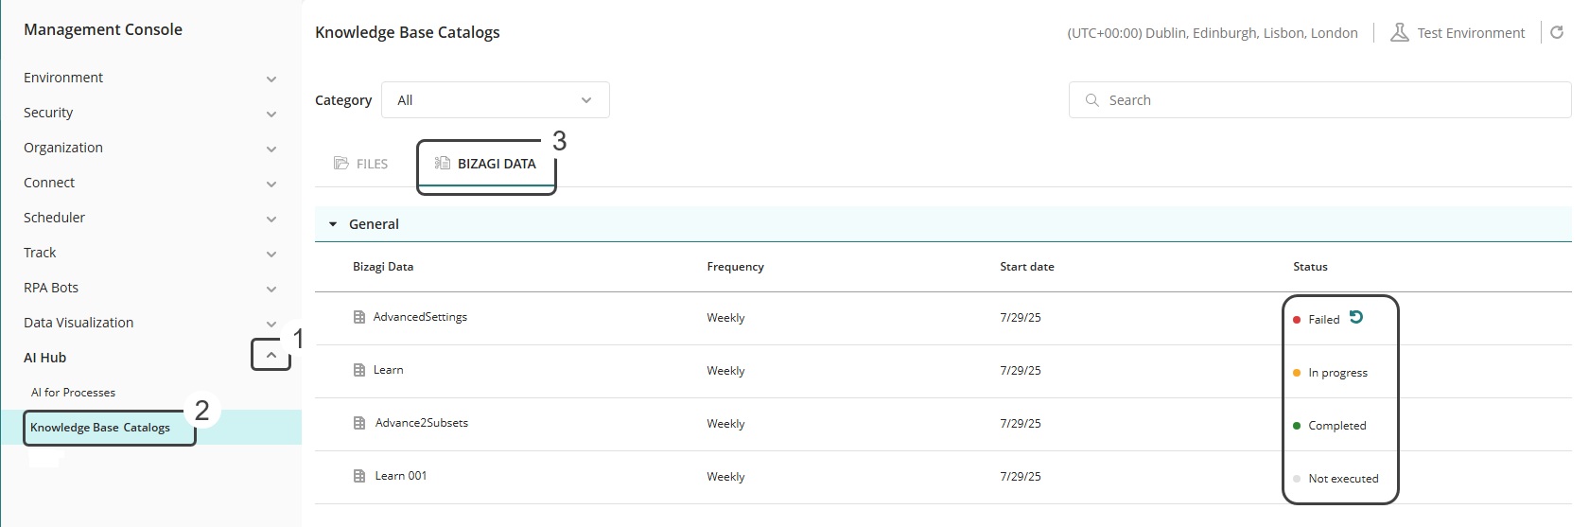Expand the Security sidebar chevron
This screenshot has height=527, width=1589.
tap(271, 114)
